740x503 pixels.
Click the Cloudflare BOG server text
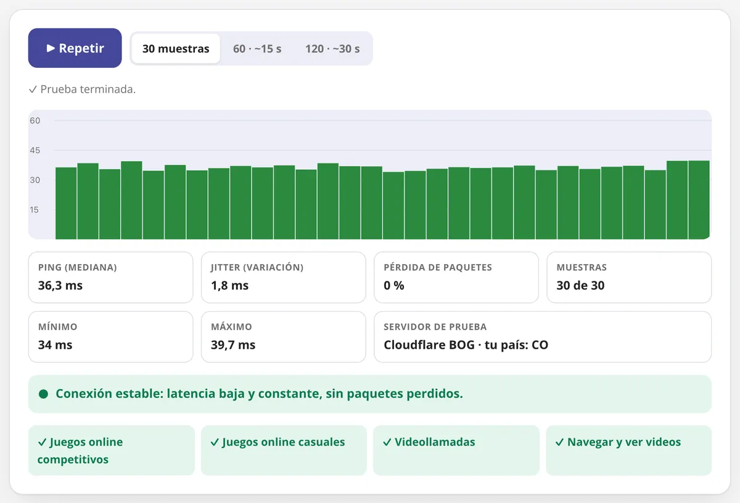466,344
